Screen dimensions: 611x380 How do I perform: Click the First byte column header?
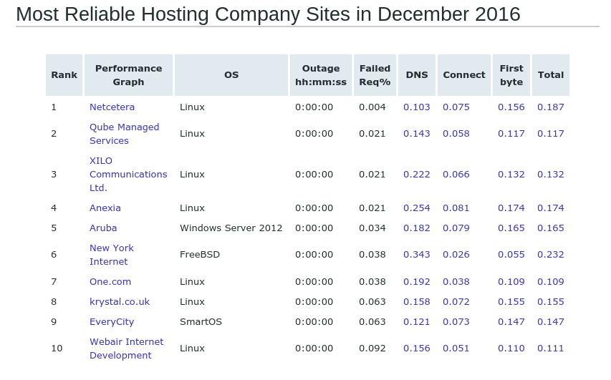pyautogui.click(x=511, y=75)
